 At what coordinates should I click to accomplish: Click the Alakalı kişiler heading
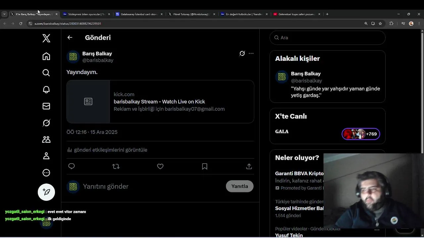click(x=297, y=59)
